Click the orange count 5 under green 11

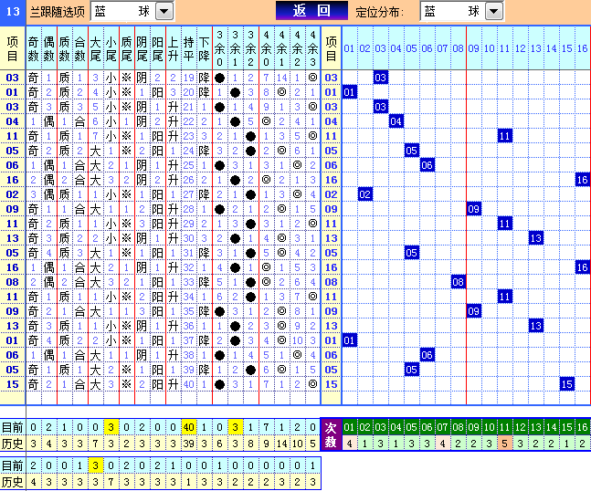(505, 444)
